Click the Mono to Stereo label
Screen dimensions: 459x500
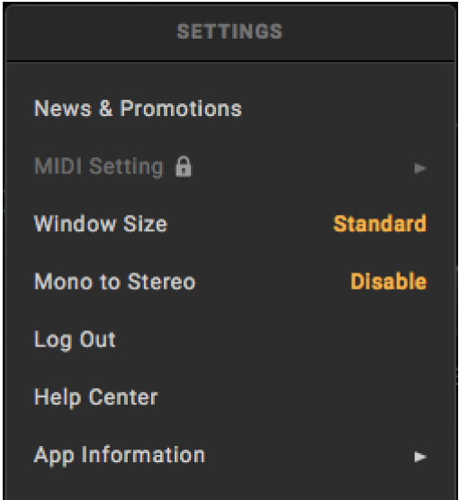pyautogui.click(x=114, y=281)
